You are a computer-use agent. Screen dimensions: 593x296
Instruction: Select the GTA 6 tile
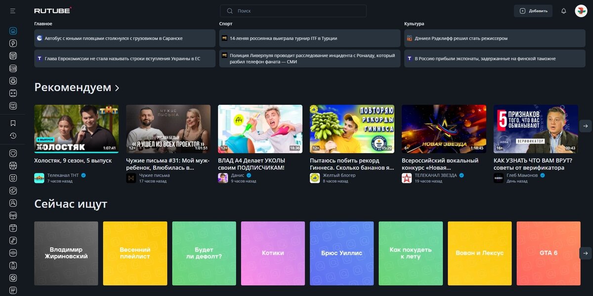(x=549, y=253)
